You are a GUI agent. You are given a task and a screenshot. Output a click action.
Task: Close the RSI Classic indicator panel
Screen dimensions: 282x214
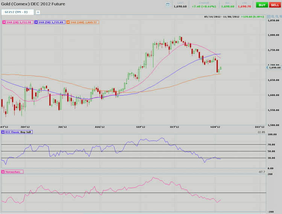click(x=3, y=132)
